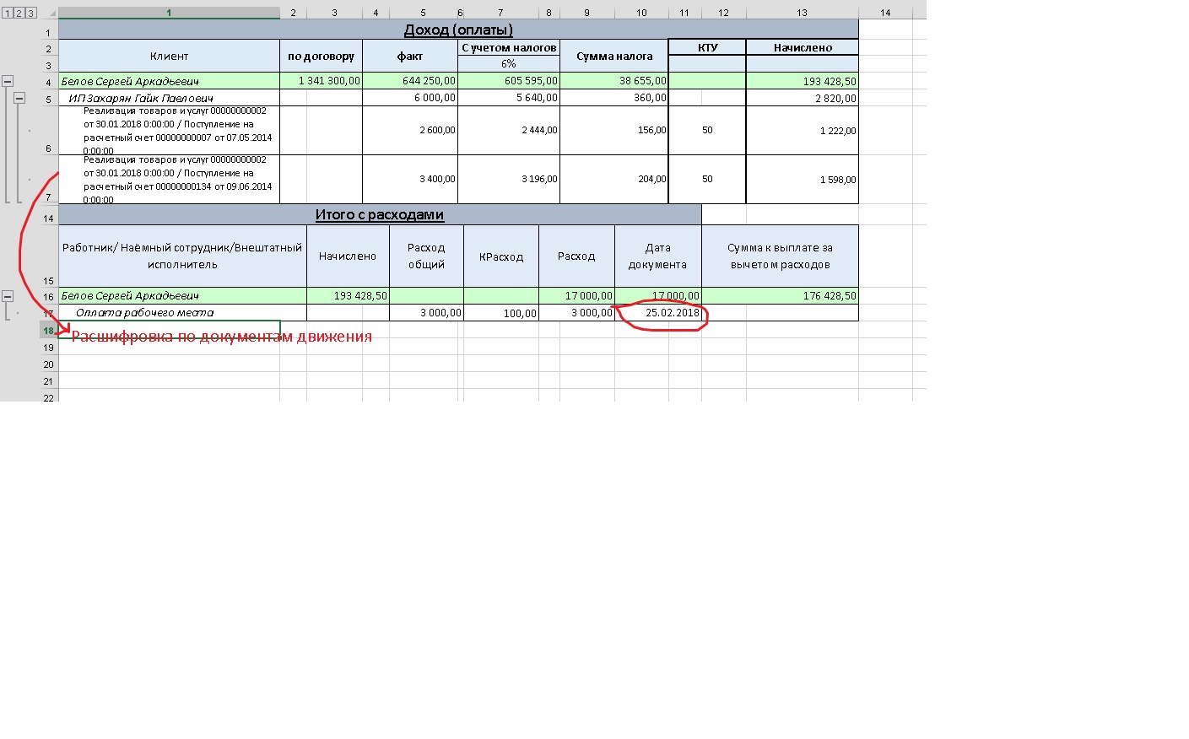Click the 176 428,50 payout cell
This screenshot has height=739, width=1189.
pyautogui.click(x=780, y=296)
